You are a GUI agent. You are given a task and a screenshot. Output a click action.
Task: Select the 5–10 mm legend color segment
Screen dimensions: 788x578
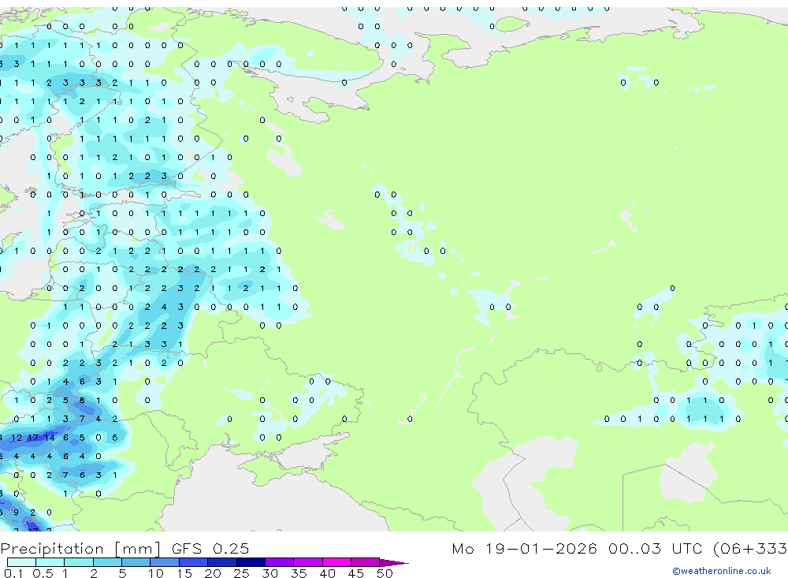(x=136, y=562)
